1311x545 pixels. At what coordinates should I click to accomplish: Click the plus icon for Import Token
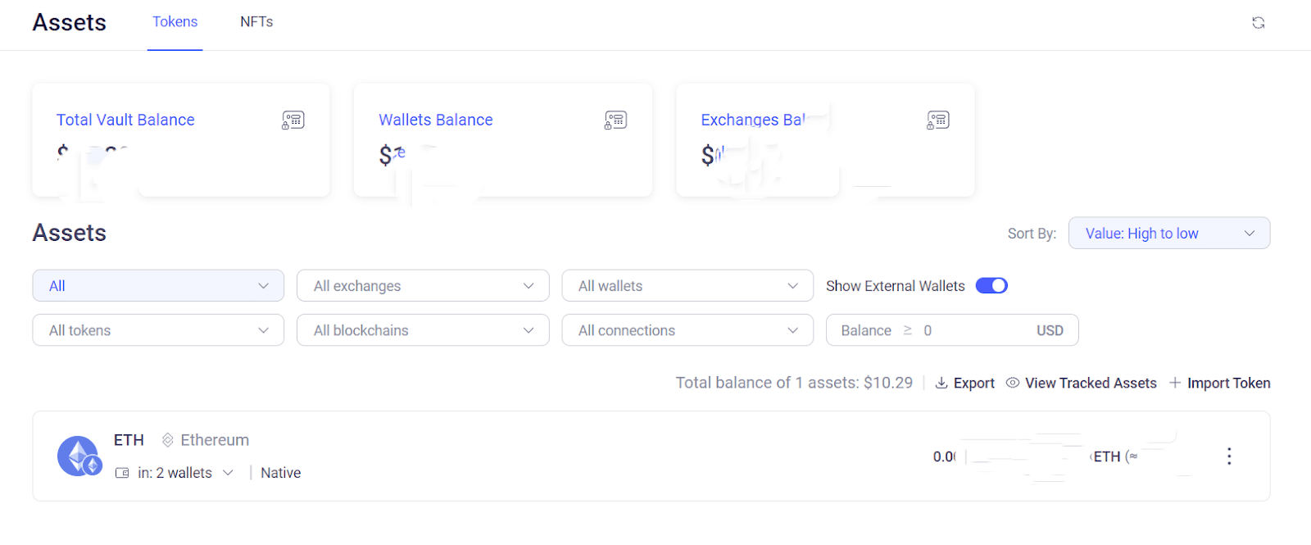pos(1175,383)
